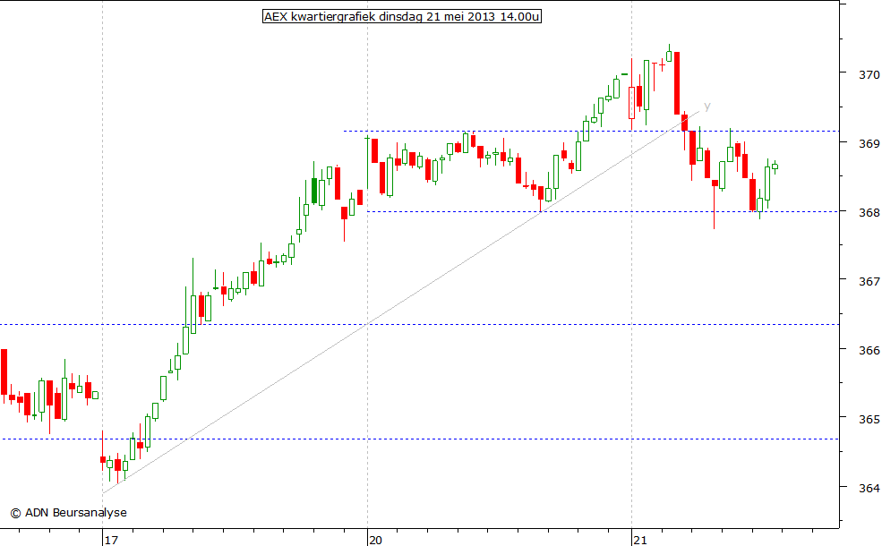Click the date label 21 on the time axis

click(x=640, y=540)
